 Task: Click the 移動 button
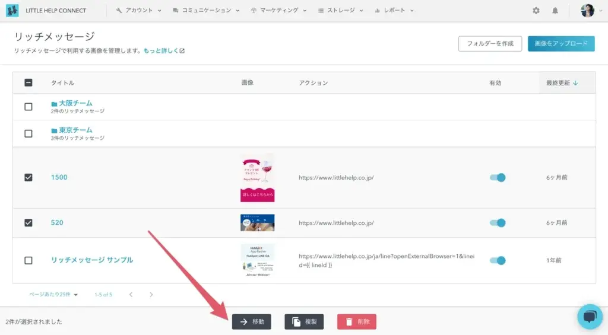(252, 321)
